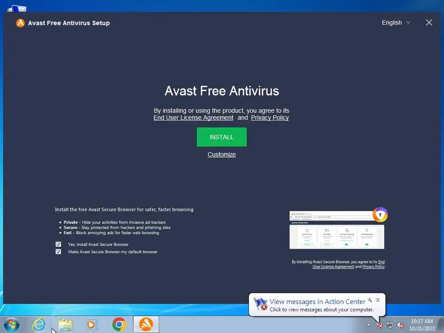The height and width of the screenshot is (333, 444).
Task: Open the Privacy Policy link under the title
Action: click(270, 118)
